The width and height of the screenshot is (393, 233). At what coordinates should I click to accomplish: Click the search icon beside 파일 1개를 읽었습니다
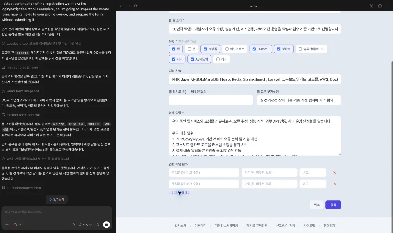click(x=3, y=159)
